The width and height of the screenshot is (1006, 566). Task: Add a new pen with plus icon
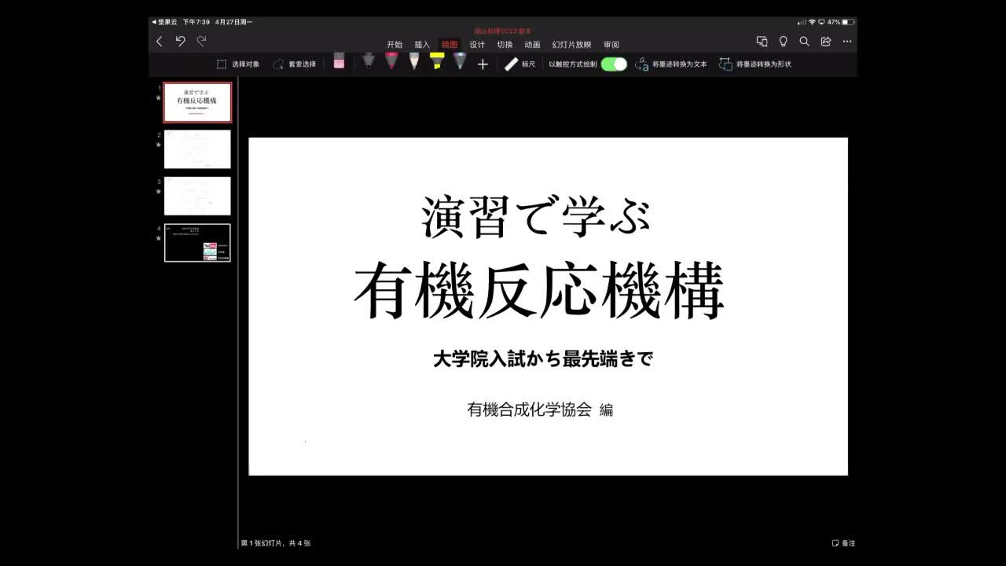(483, 64)
